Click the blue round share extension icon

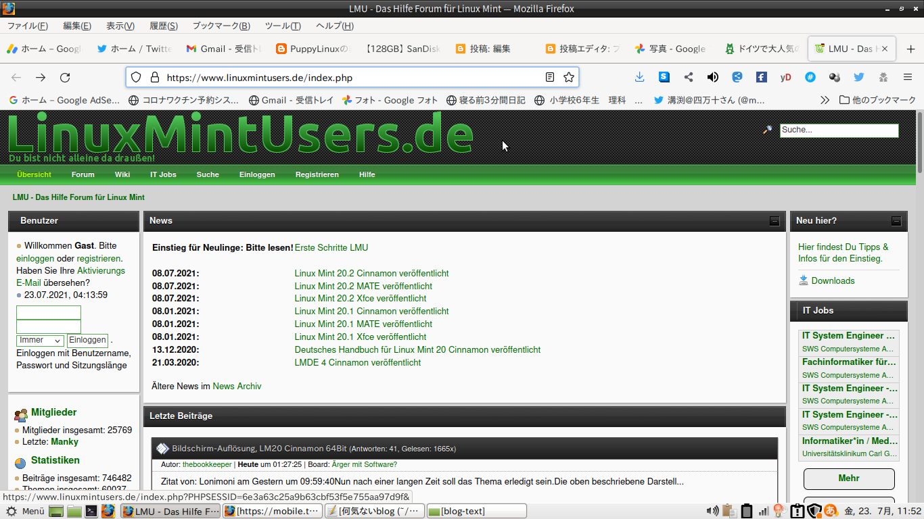click(737, 77)
